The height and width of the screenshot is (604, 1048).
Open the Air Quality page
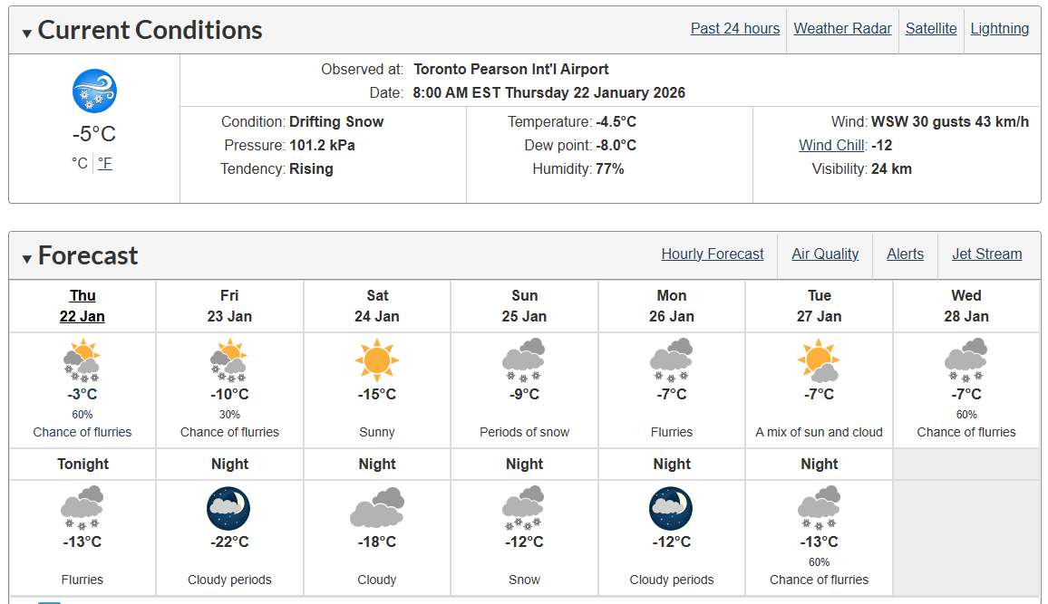pos(825,254)
